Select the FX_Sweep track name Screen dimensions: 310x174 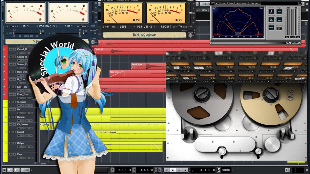click(22, 124)
